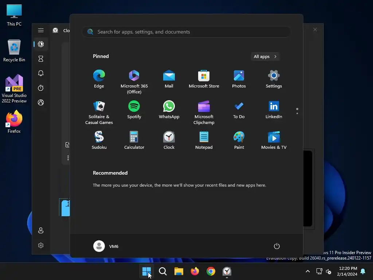Show hidden icons in system tray
The width and height of the screenshot is (373, 280).
[x=307, y=271]
